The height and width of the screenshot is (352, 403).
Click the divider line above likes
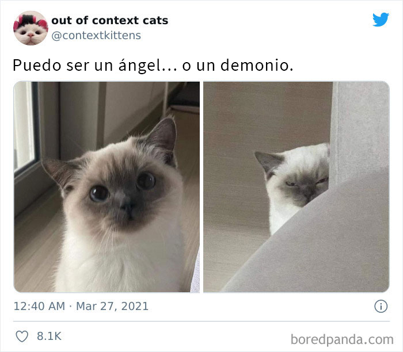tap(201, 321)
